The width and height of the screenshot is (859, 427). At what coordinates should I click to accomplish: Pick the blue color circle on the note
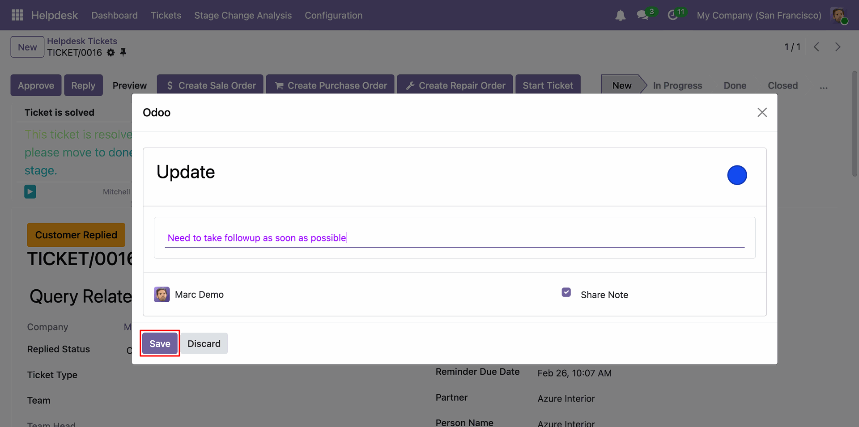737,175
